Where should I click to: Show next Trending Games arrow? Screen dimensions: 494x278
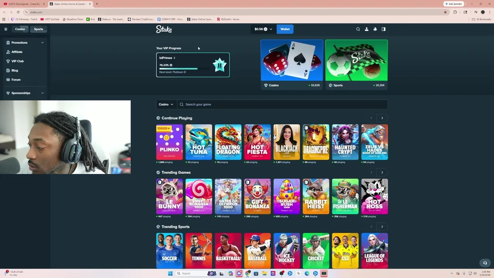pyautogui.click(x=382, y=172)
